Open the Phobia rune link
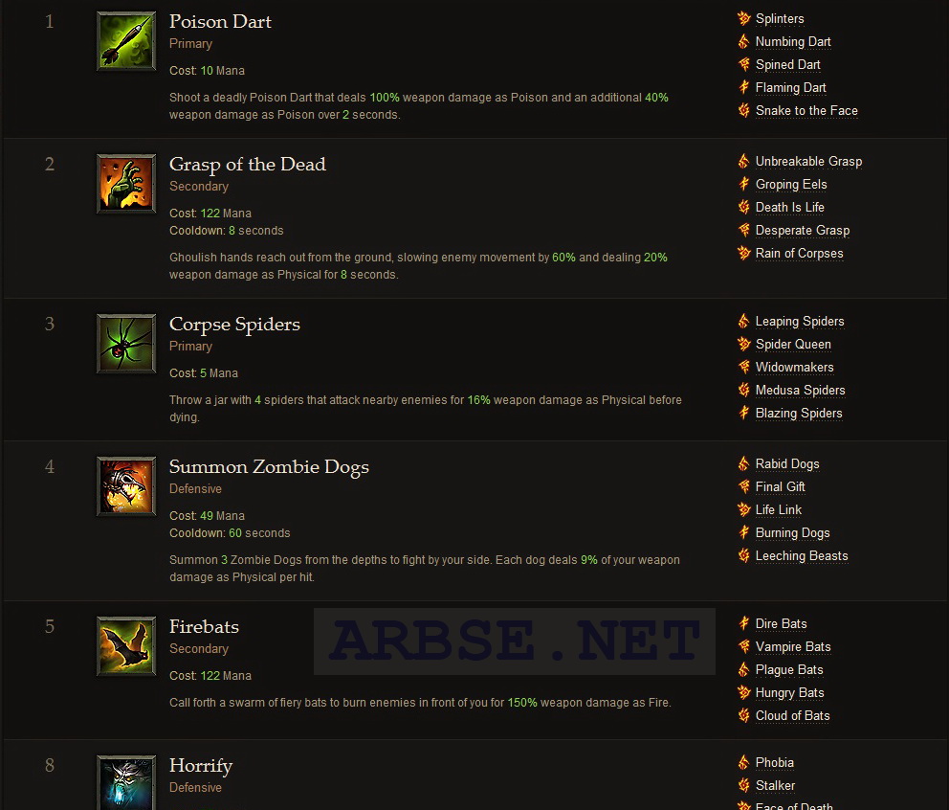 point(774,763)
